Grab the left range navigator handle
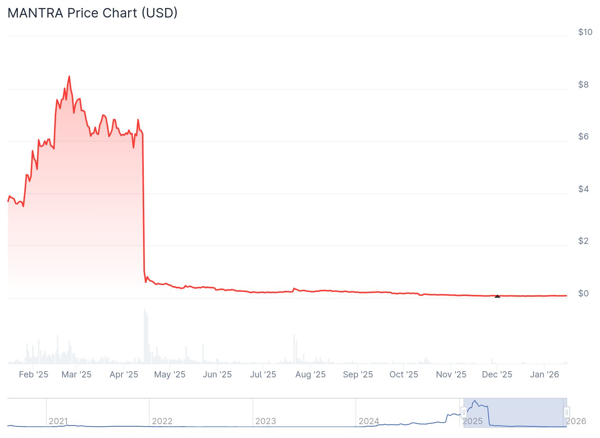The width and height of the screenshot is (600, 438). [x=464, y=413]
